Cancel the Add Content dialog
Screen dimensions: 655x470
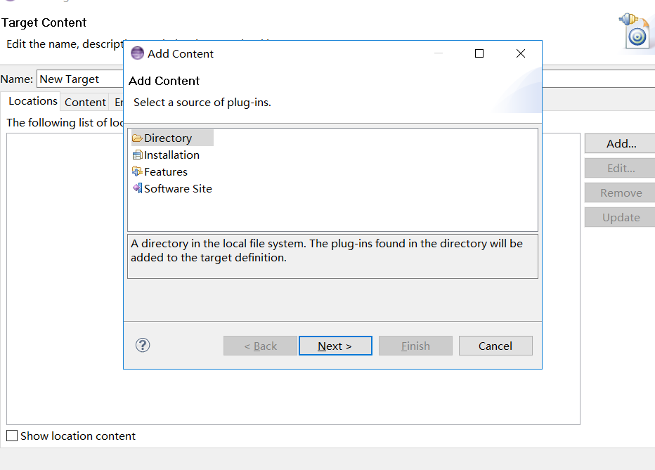point(495,346)
